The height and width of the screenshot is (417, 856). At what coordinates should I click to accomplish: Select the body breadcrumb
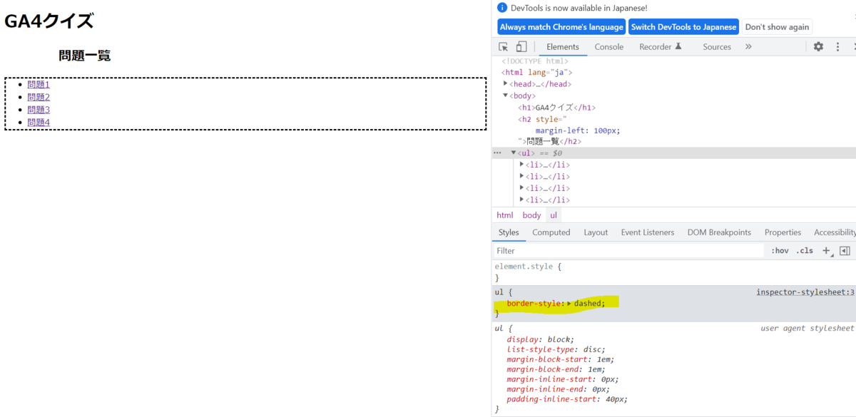coord(531,215)
